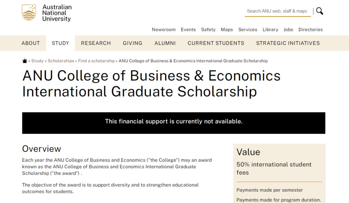Open the RESEARCH navigation tab
This screenshot has height=203, width=349.
point(96,43)
